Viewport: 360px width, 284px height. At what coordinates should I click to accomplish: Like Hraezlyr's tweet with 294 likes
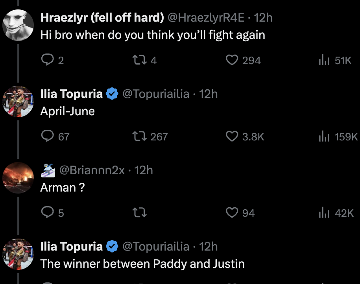click(232, 60)
